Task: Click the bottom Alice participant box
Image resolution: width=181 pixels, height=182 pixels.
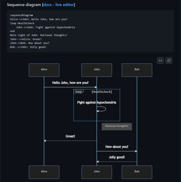Action: point(44,172)
